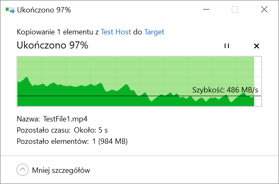Click the unfilled end of progress graph
Screen dimensions: 279x184
pos(257,82)
